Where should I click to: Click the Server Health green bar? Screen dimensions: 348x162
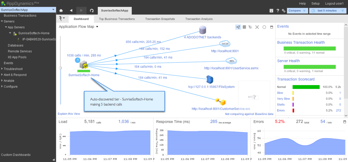click(309, 67)
